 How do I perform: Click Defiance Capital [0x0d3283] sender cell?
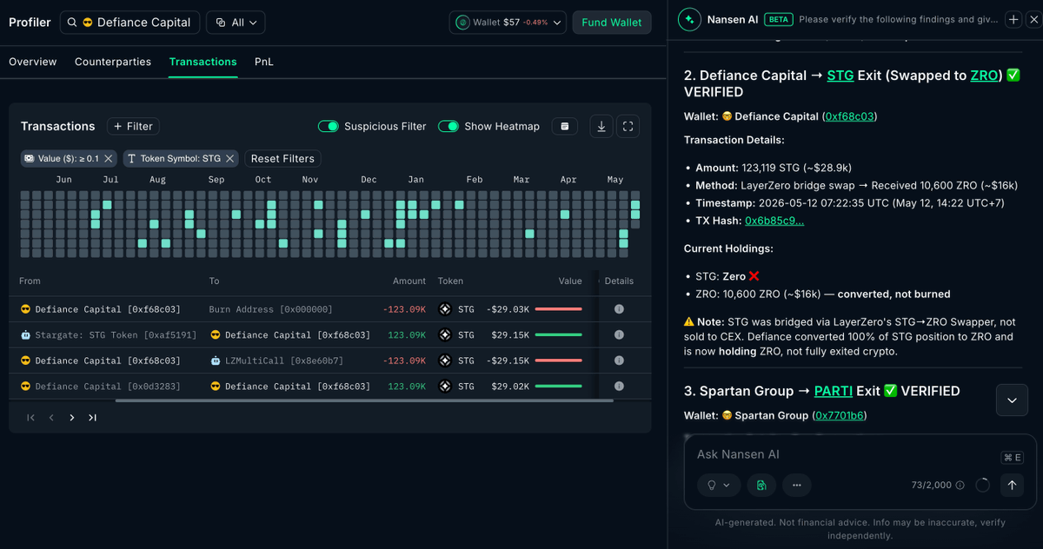pos(100,386)
